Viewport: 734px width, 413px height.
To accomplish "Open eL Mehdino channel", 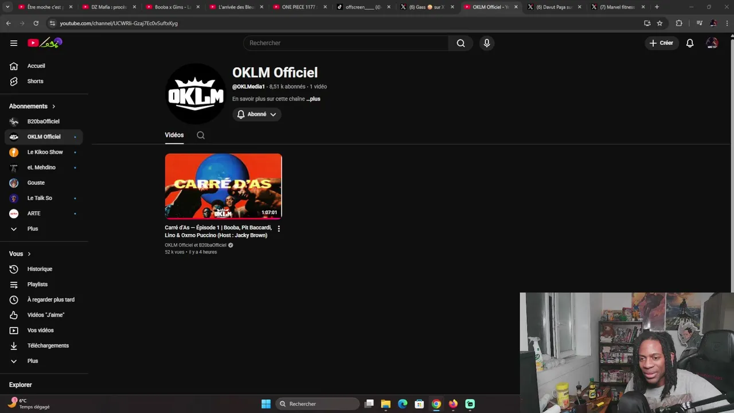I will click(44, 167).
